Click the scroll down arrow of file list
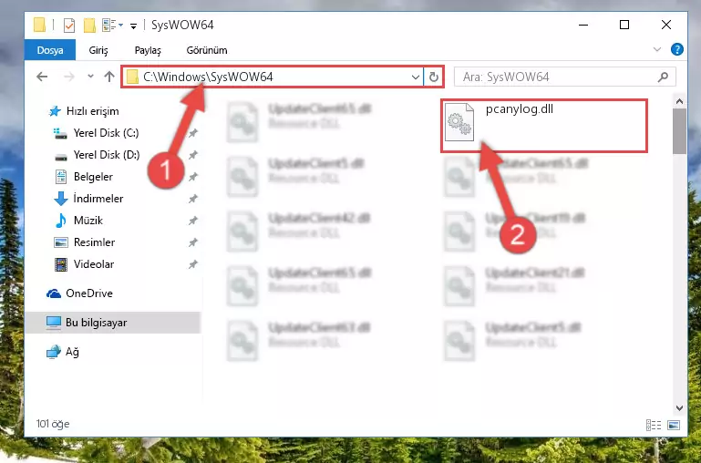The image size is (701, 463). (x=679, y=408)
